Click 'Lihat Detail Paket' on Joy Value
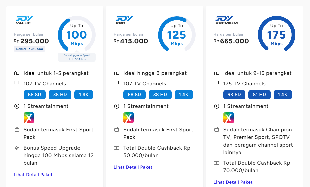Screen dimensions: 310x187 [x=33, y=174]
